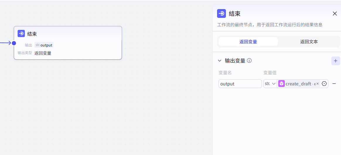Click the info icon beside 输出变量

click(249, 61)
